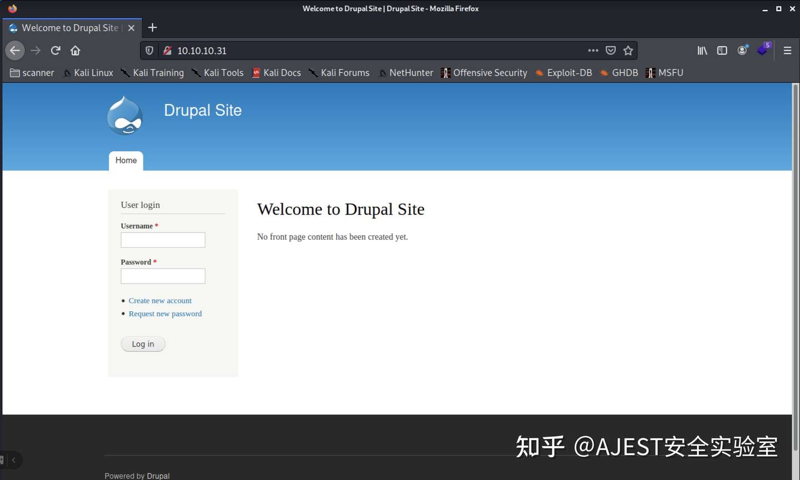Click the Log in button

143,344
